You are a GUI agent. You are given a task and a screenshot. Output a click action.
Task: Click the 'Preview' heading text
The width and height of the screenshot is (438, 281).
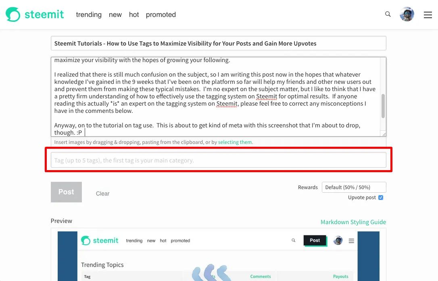[x=61, y=221]
